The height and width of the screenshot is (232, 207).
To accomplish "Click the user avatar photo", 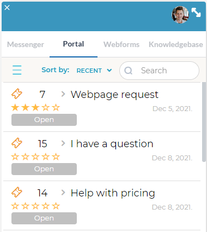I will tap(180, 15).
